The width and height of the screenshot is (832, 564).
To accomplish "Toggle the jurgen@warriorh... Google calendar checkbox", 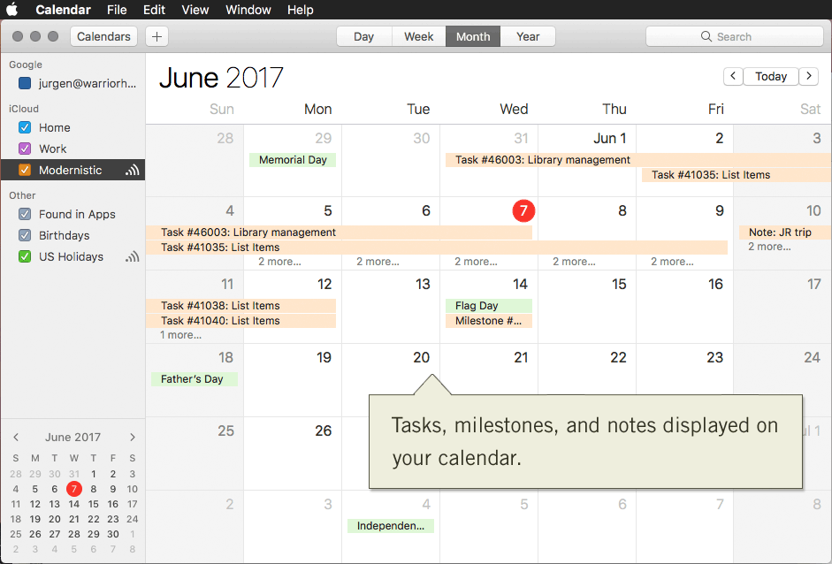I will coord(25,83).
